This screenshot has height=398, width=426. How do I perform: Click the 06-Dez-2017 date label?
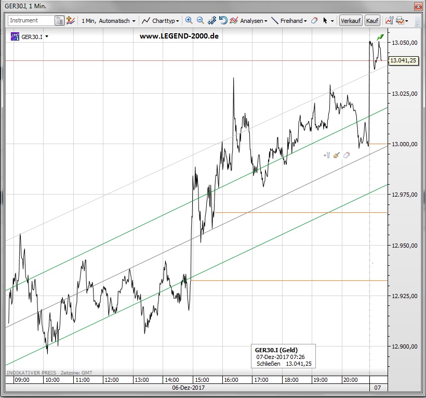click(188, 388)
